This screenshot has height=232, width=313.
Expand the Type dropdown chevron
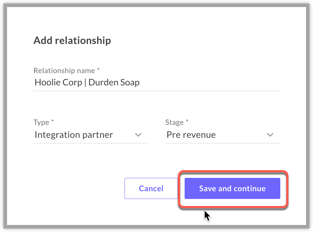(x=138, y=135)
